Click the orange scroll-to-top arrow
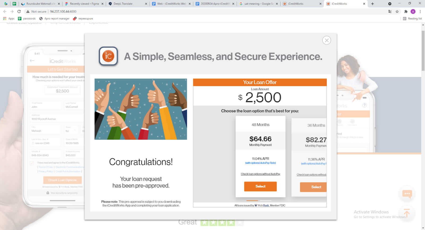 (406, 213)
